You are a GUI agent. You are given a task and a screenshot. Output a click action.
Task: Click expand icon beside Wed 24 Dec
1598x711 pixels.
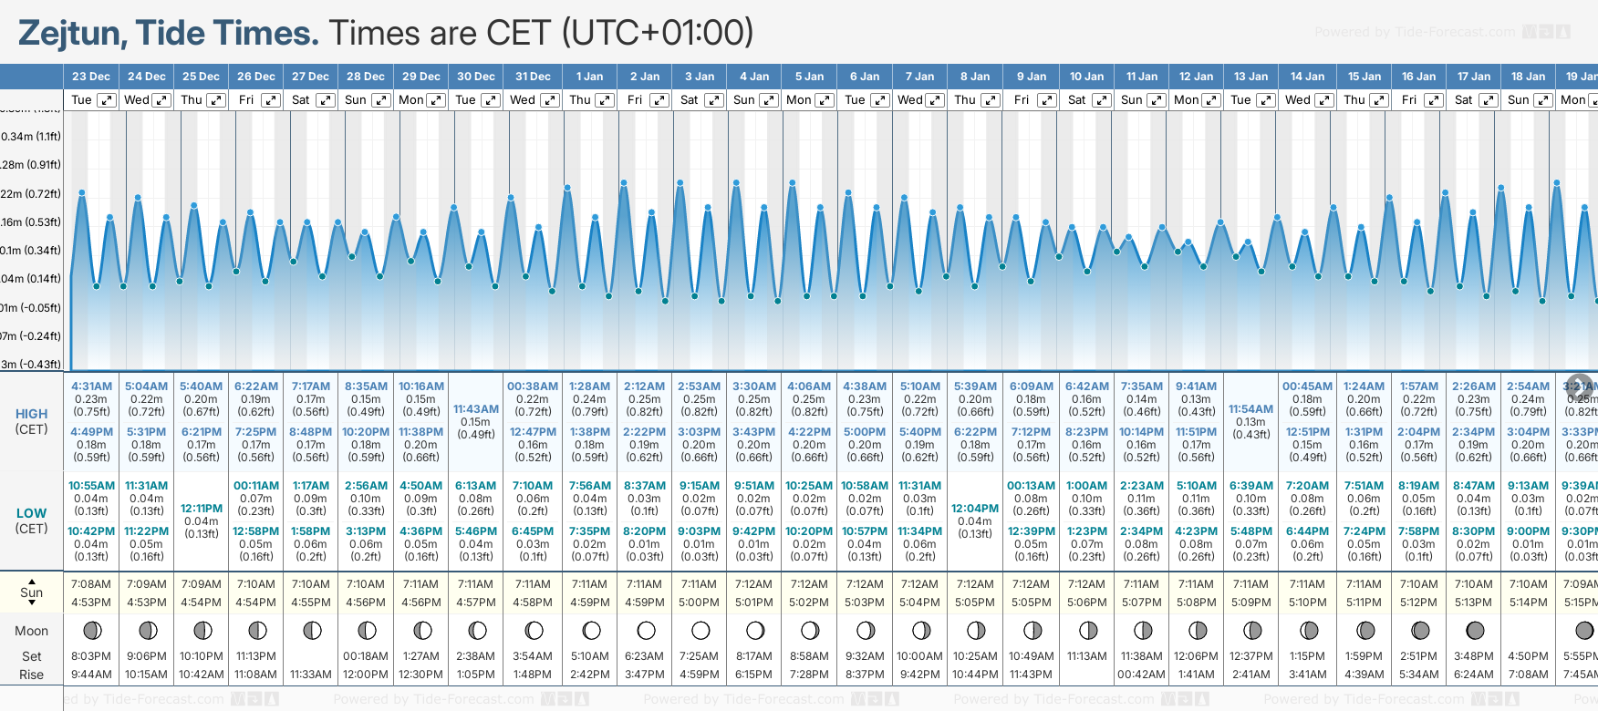161,100
